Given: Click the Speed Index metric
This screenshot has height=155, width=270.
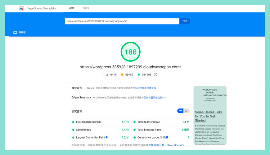Looking at the screenshot, I should click(x=83, y=130).
